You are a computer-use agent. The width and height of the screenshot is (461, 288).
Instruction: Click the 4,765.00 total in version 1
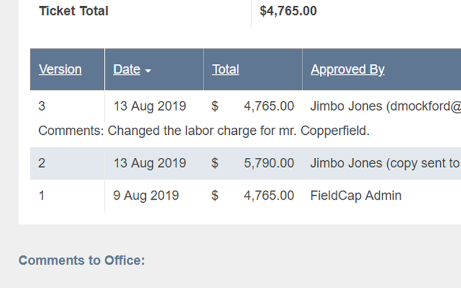tap(269, 195)
